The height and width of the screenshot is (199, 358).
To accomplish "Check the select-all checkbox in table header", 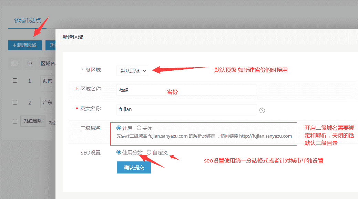I will click(x=15, y=63).
